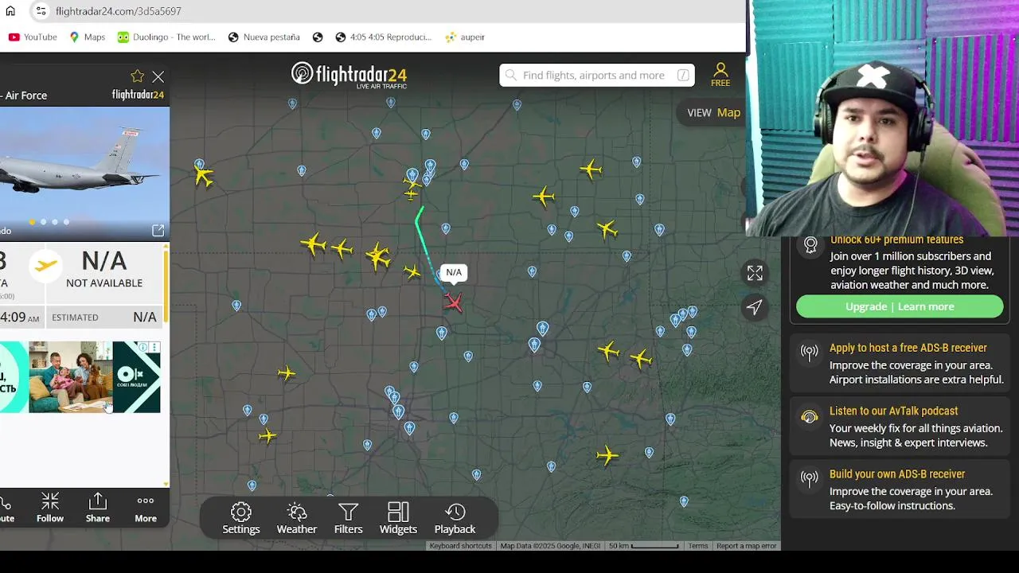Open Keyboard shortcuts link

(x=460, y=546)
